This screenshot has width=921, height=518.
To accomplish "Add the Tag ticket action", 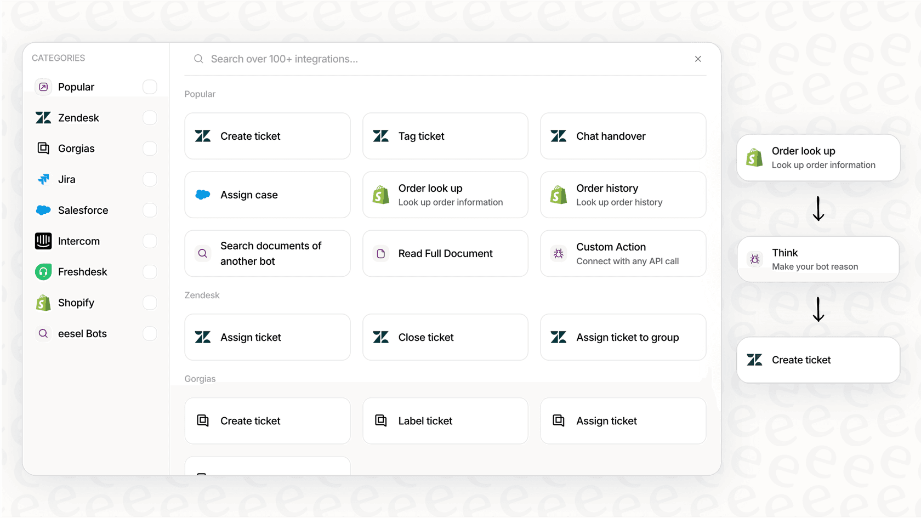I will pos(445,136).
